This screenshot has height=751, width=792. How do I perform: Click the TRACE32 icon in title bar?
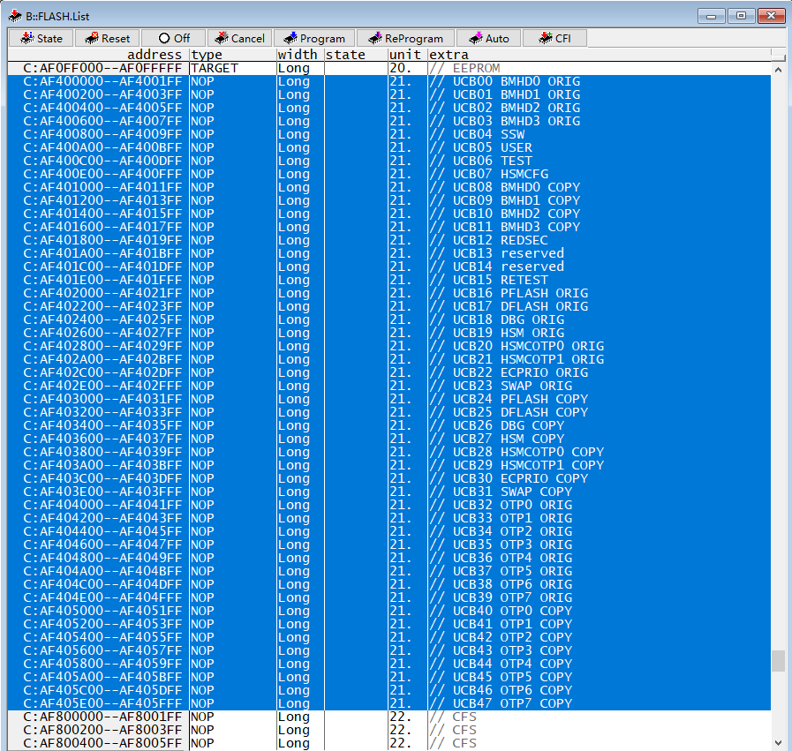[x=15, y=16]
